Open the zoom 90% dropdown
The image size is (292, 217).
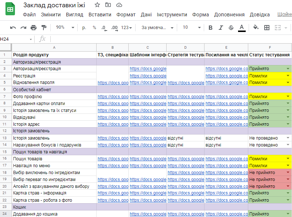[x=65, y=28]
